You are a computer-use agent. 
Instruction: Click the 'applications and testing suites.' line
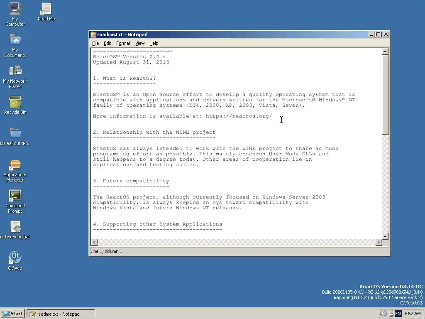[146, 164]
